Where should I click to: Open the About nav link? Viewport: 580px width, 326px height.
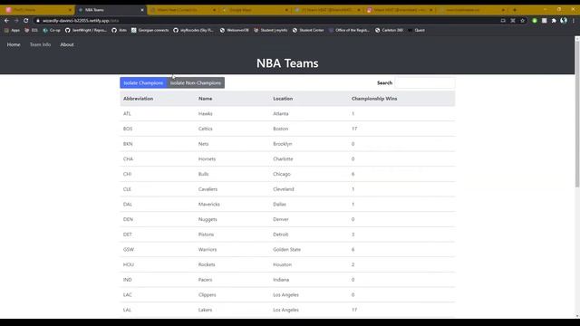pos(67,44)
